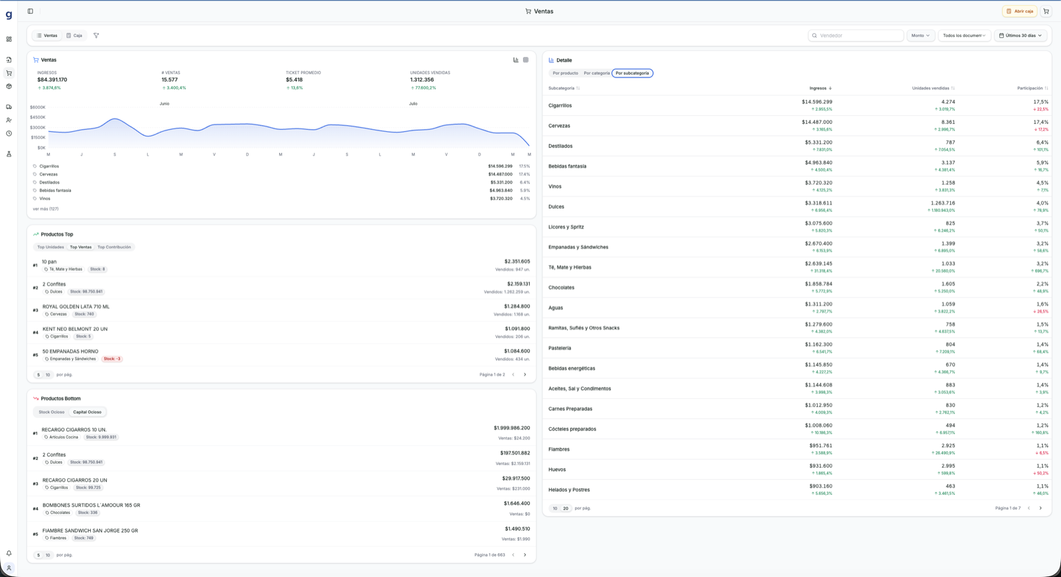Select Capital Ocioso in Productos Bottom

88,412
